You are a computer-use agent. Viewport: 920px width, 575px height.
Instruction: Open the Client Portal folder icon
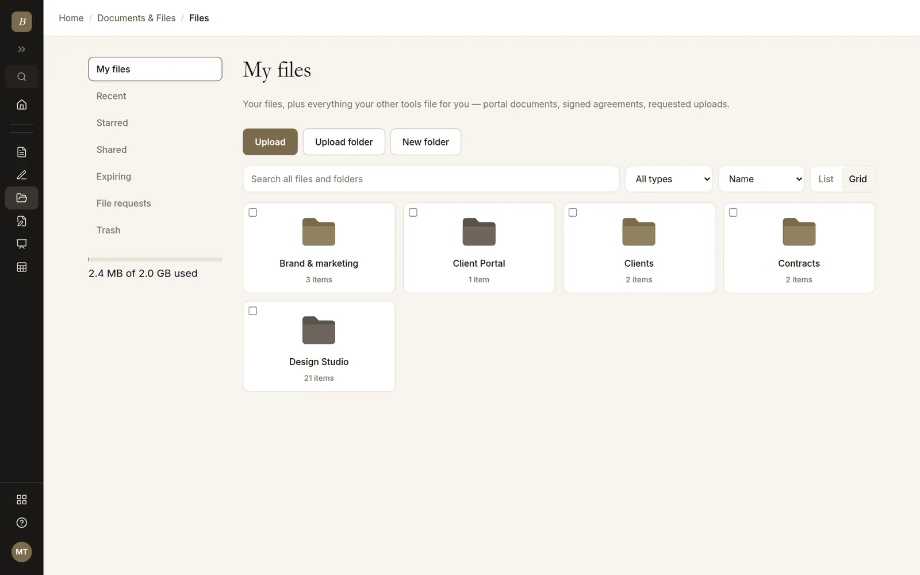point(479,232)
